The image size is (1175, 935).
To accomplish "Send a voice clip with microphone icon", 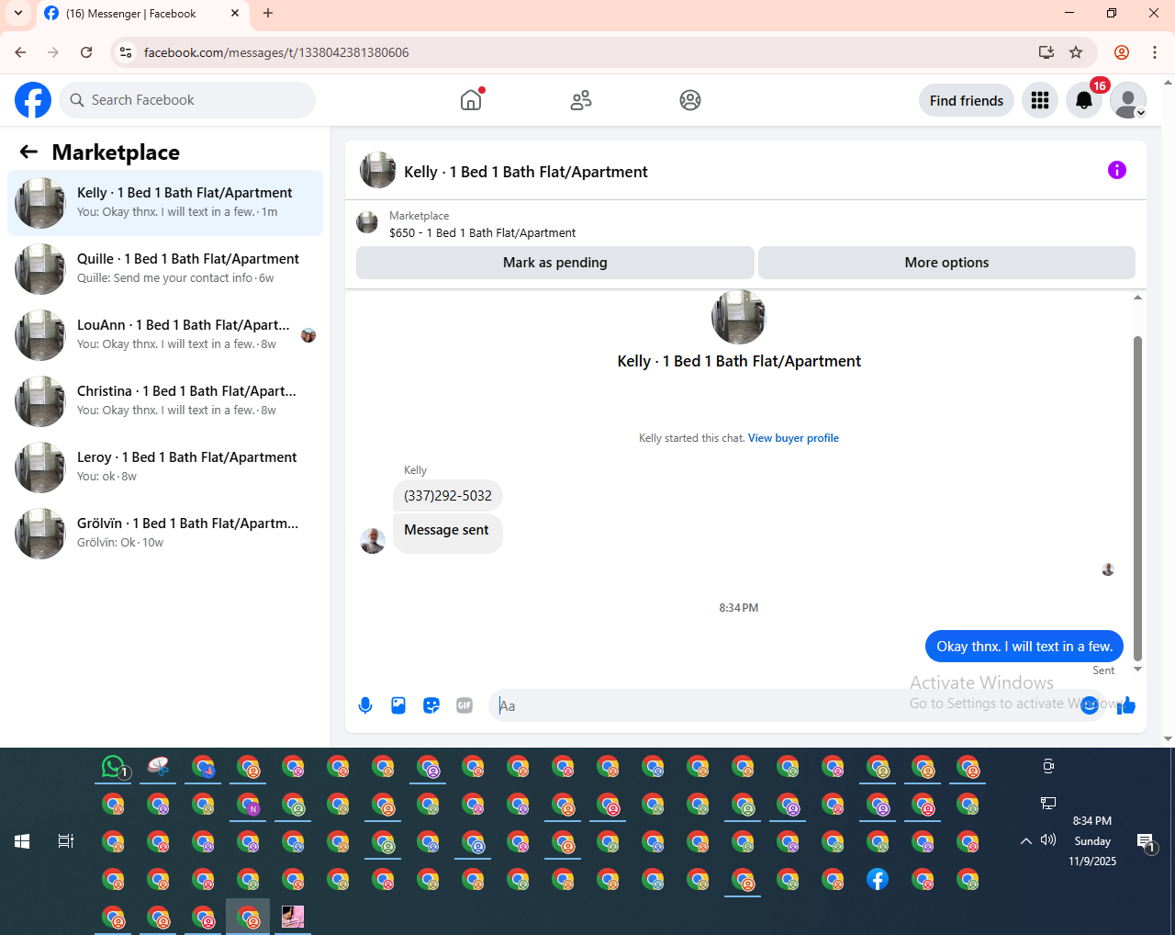I will [x=365, y=705].
